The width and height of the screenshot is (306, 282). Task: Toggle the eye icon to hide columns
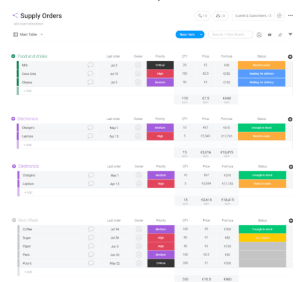[x=269, y=35]
